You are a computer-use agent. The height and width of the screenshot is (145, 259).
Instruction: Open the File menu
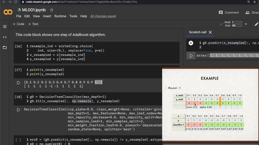[19, 16]
